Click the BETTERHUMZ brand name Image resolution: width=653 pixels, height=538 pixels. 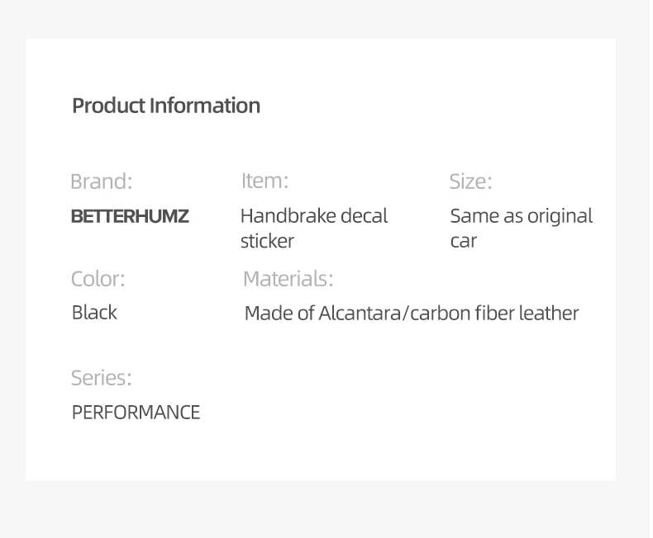click(130, 216)
